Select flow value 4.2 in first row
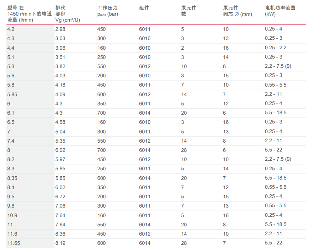309x248 pixels. coord(11,29)
